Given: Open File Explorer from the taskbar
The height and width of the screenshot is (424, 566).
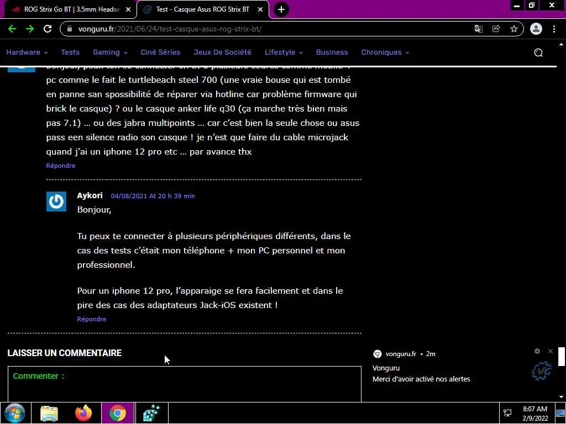Looking at the screenshot, I should tap(49, 413).
